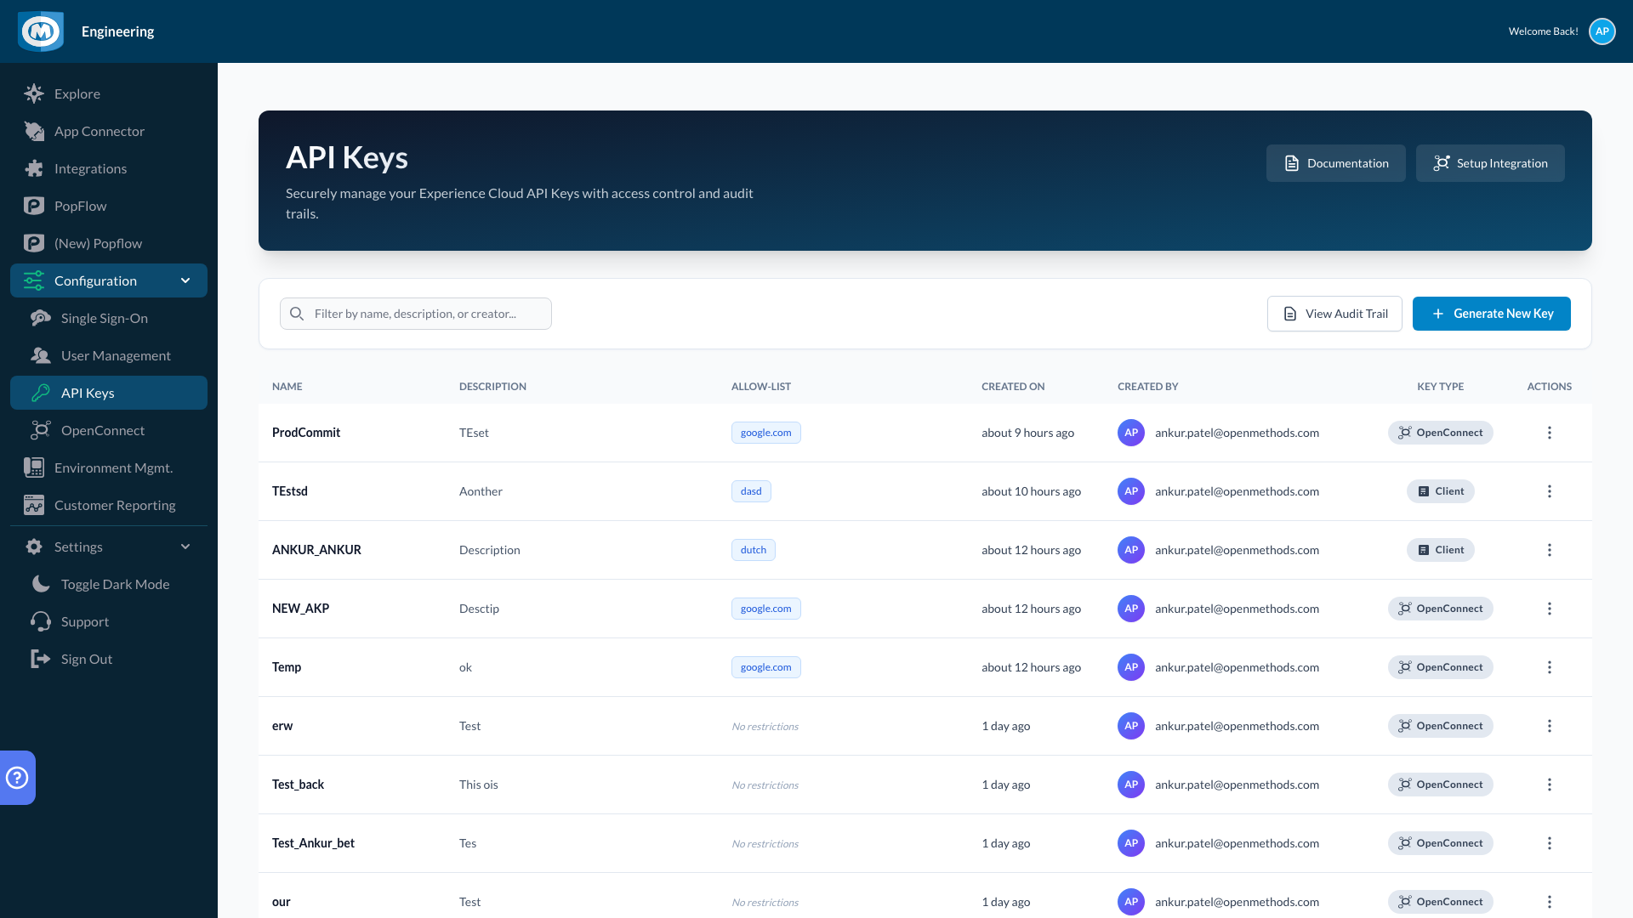The width and height of the screenshot is (1633, 918).
Task: Open actions menu for Test_back
Action: point(1550,785)
